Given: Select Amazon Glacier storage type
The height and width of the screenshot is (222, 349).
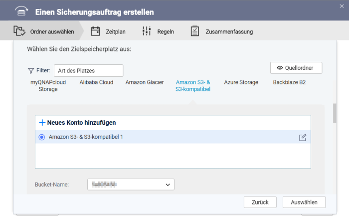Looking at the screenshot, I should [145, 82].
